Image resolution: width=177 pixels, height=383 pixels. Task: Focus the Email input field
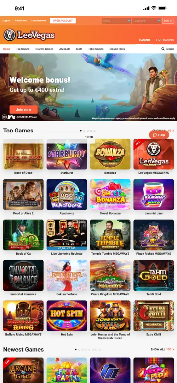tap(116, 21)
